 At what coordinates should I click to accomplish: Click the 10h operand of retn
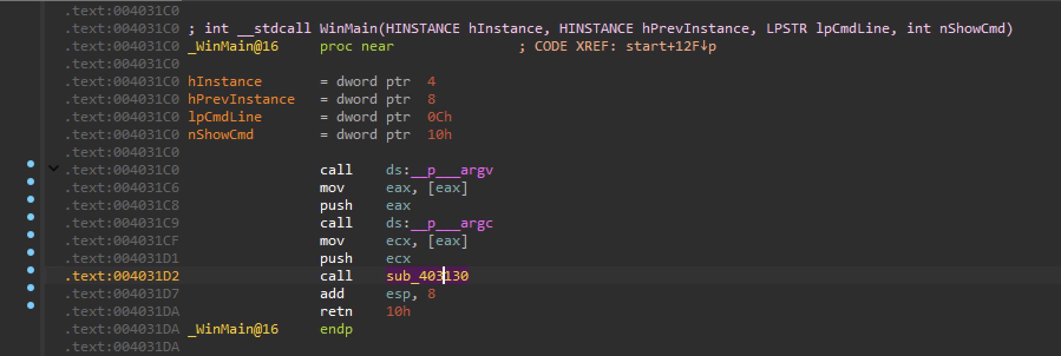[x=398, y=311]
